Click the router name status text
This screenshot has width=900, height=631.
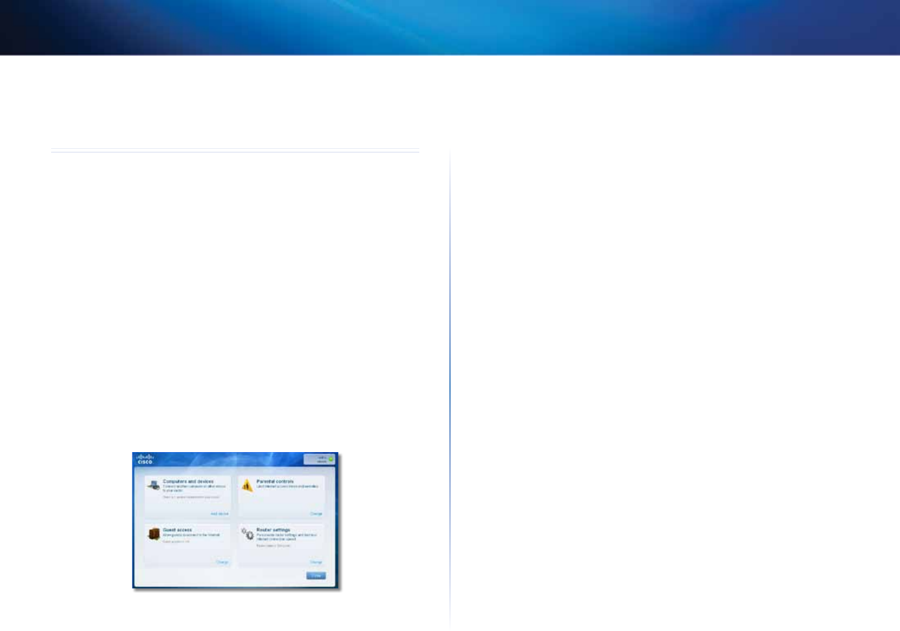(x=273, y=546)
